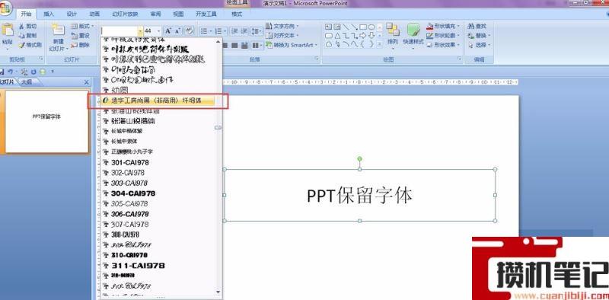
Task: Click Find (查找) binoculars icon
Action: [x=471, y=27]
